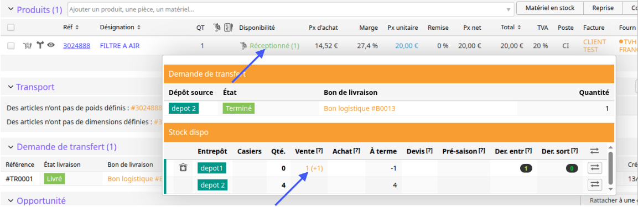Open the product reference link 3024888
638x207 pixels.
tap(76, 46)
